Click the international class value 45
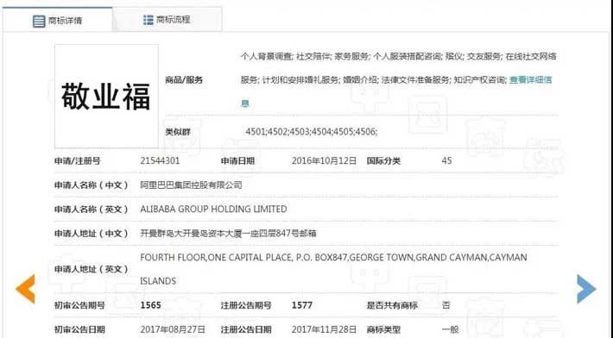Image resolution: width=613 pixels, height=338 pixels. pyautogui.click(x=446, y=160)
